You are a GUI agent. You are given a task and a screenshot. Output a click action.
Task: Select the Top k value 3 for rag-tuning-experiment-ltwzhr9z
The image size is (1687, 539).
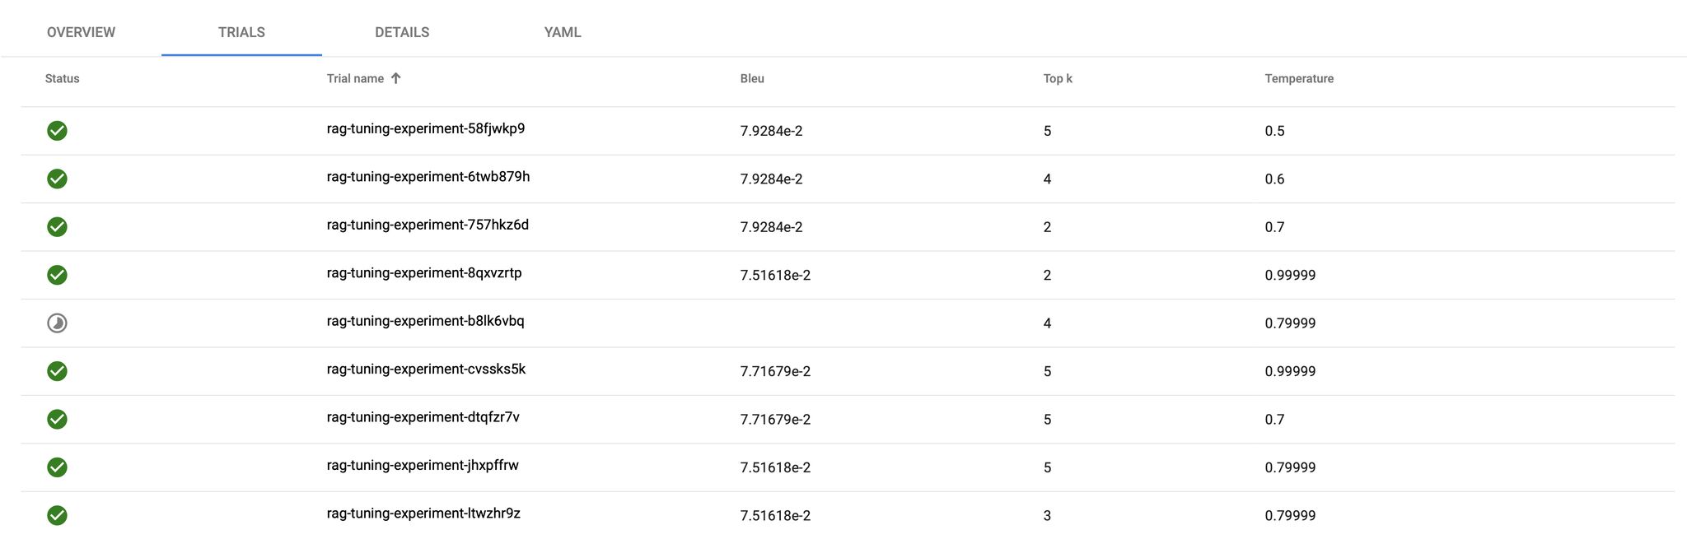coord(1046,515)
